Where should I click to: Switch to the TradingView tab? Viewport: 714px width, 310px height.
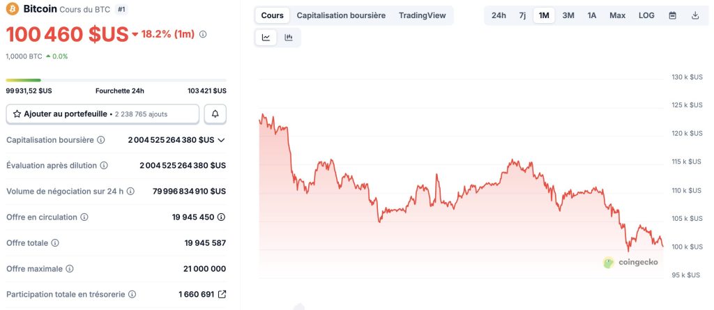tap(422, 15)
